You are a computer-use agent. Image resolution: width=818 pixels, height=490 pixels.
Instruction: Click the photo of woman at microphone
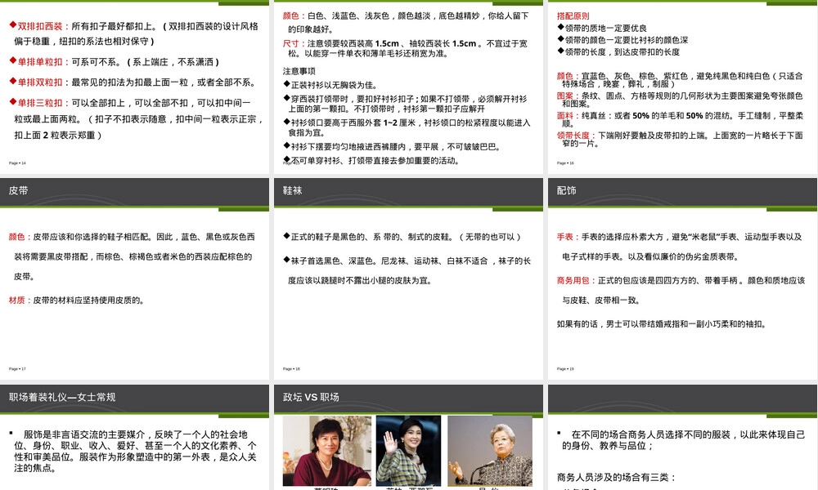click(490, 451)
